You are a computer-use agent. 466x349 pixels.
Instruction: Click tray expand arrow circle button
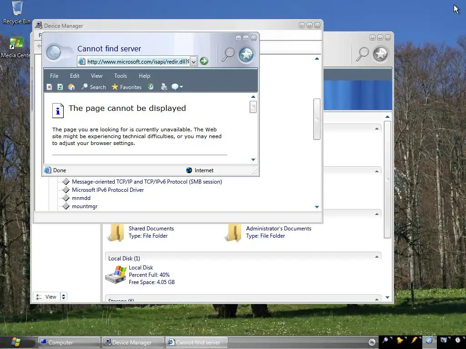click(372, 342)
